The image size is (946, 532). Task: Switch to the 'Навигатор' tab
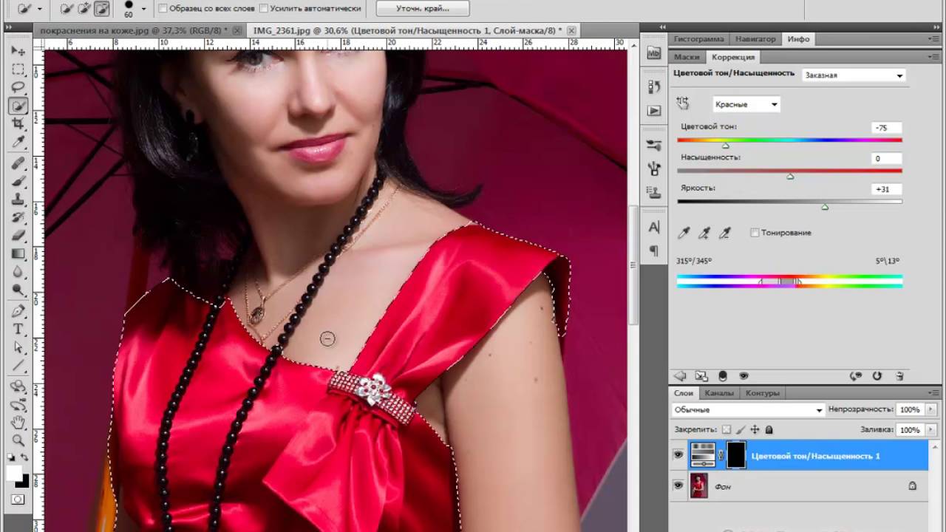(755, 39)
